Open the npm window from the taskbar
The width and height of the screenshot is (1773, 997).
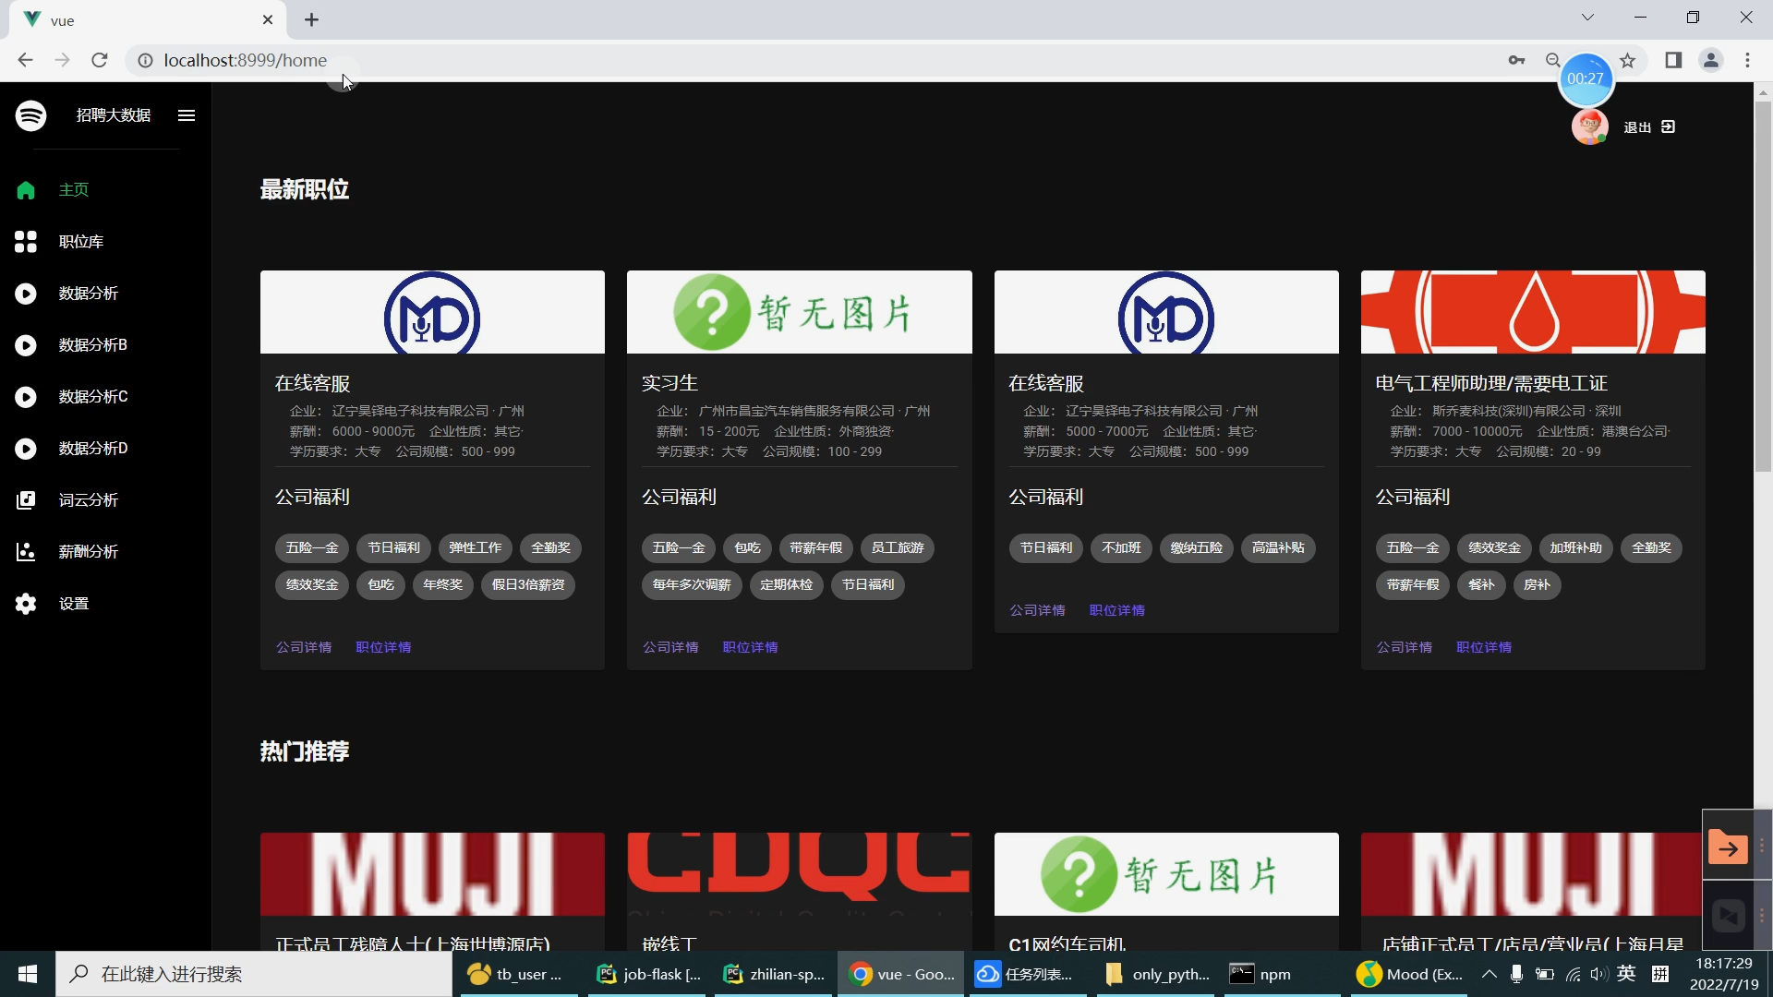click(x=1260, y=974)
